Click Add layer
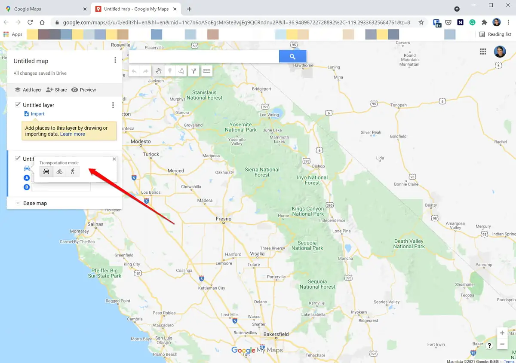The image size is (516, 363). [x=28, y=90]
